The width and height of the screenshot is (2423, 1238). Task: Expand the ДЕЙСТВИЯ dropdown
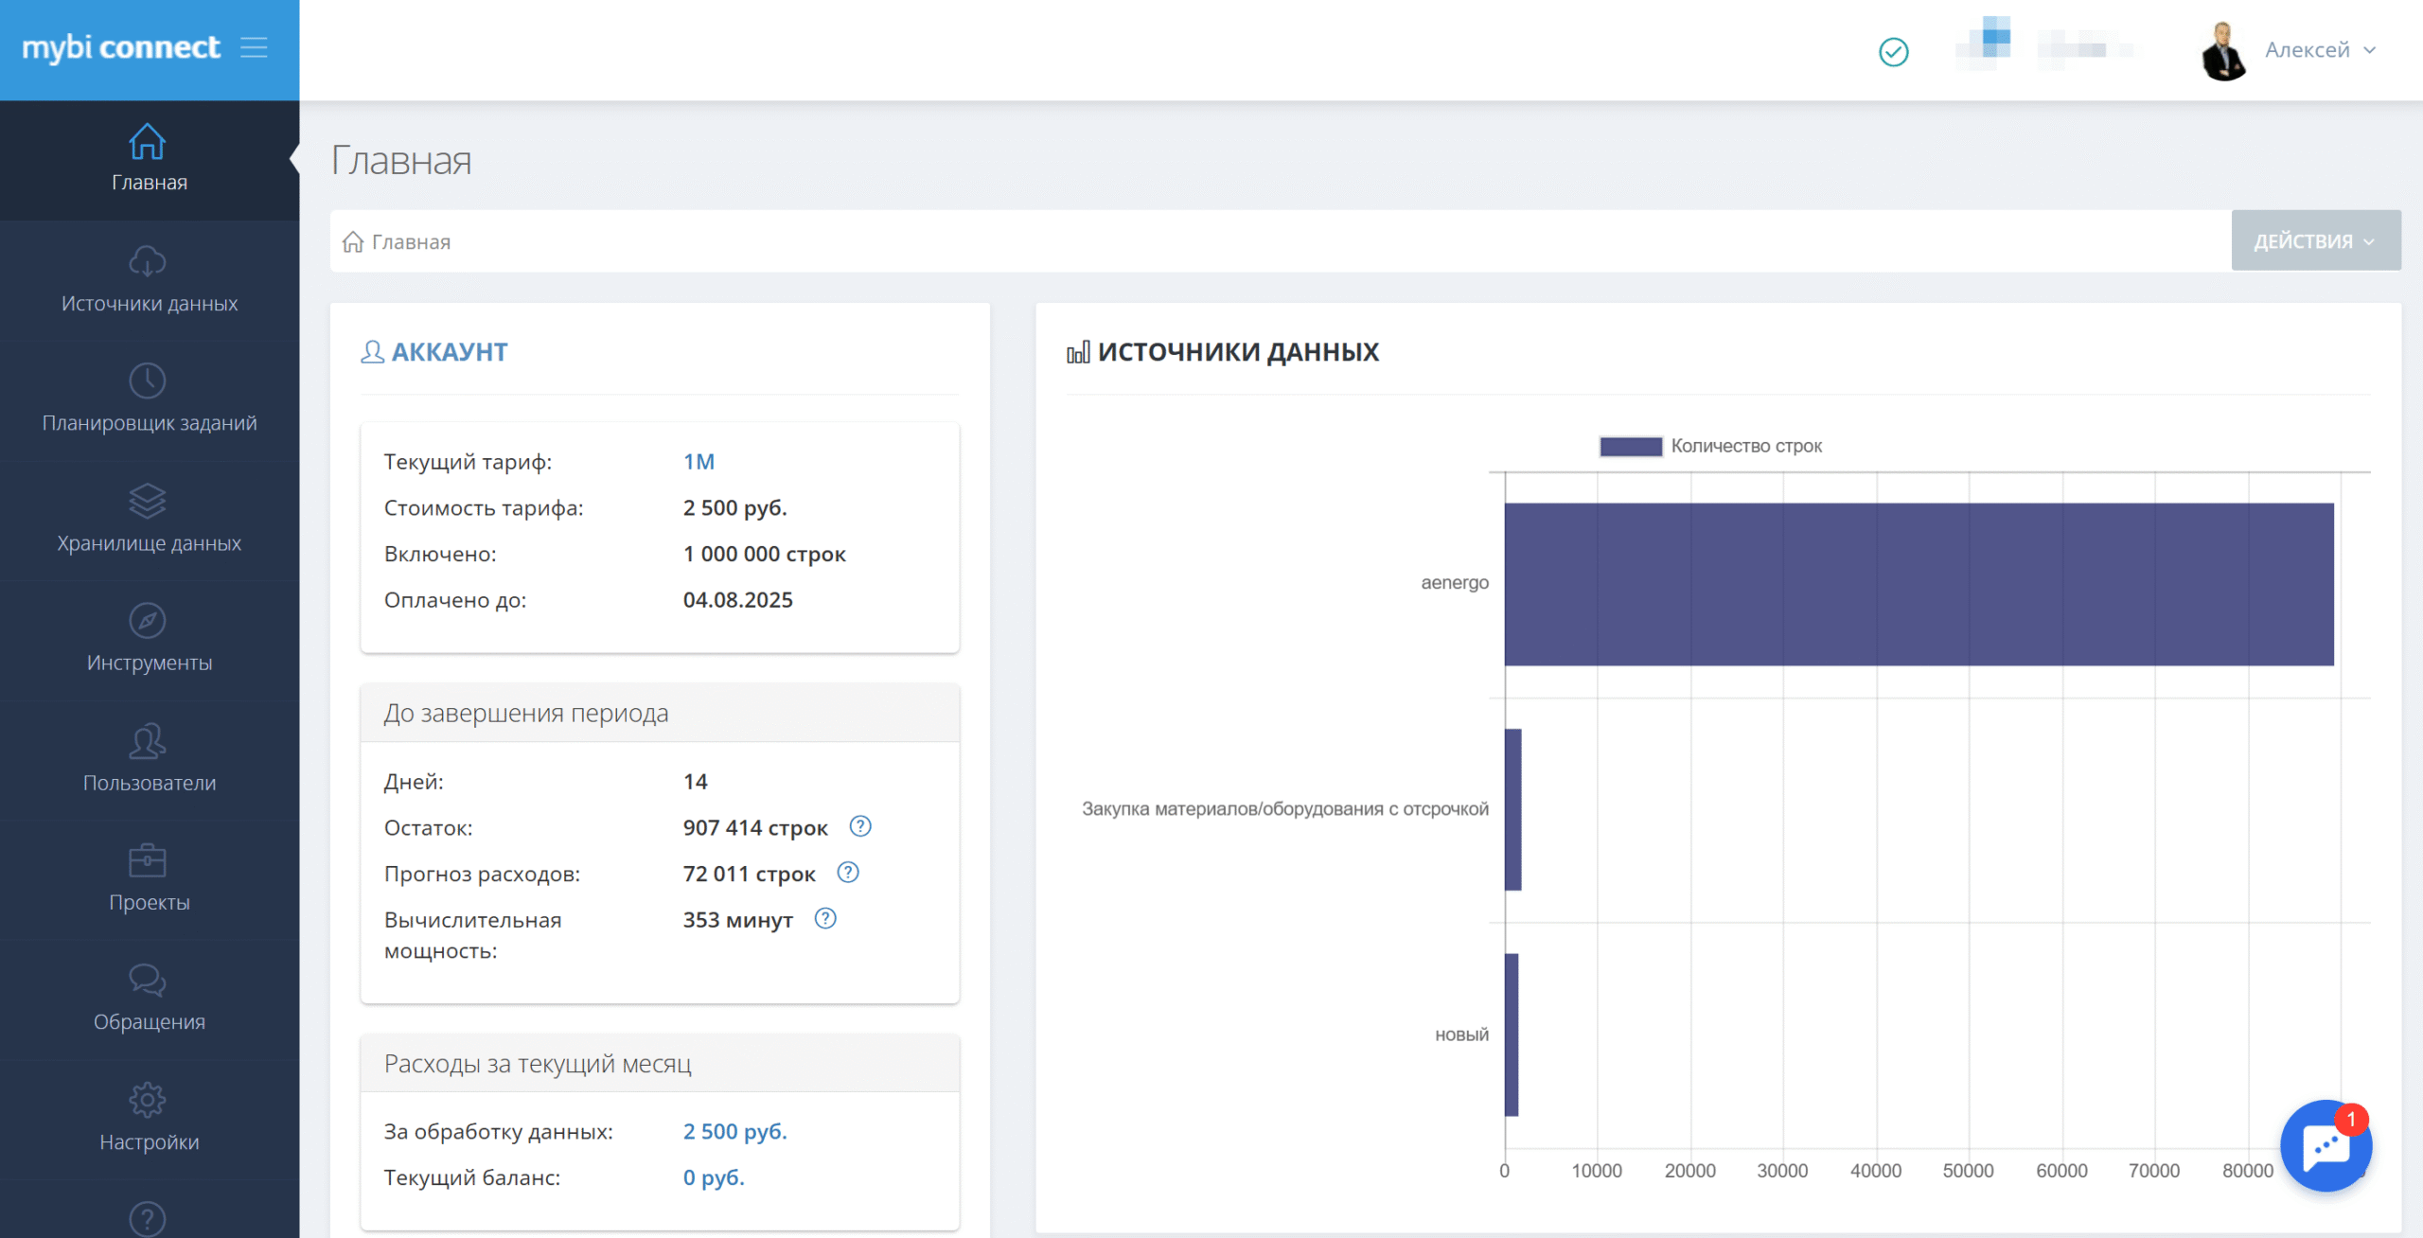click(2314, 241)
